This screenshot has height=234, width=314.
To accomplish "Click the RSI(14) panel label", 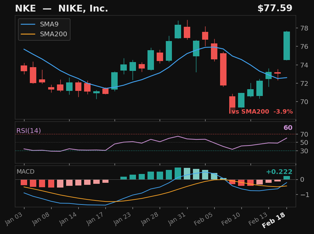I will (28, 131).
